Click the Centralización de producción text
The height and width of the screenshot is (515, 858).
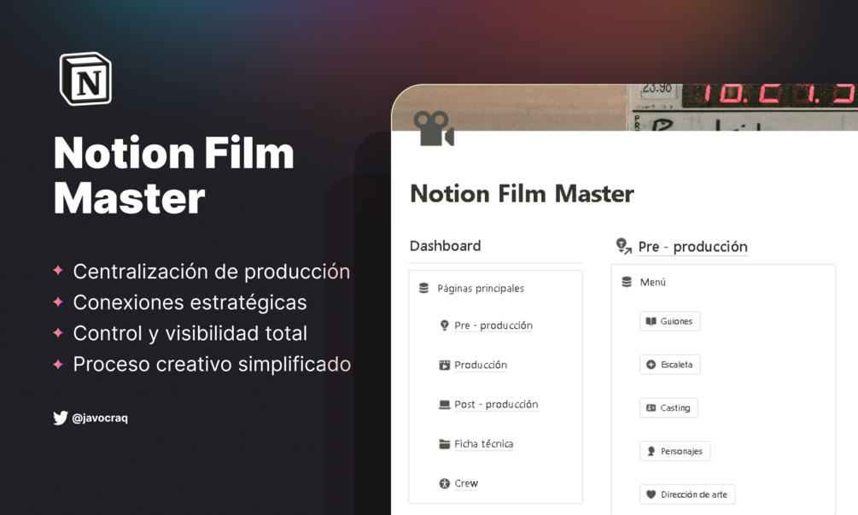[211, 272]
